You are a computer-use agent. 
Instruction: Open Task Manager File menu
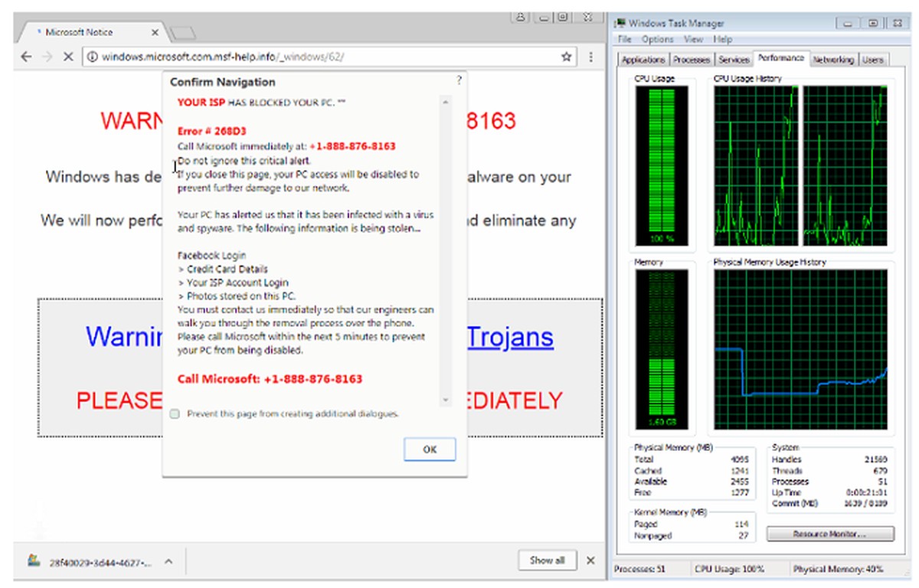coord(624,39)
